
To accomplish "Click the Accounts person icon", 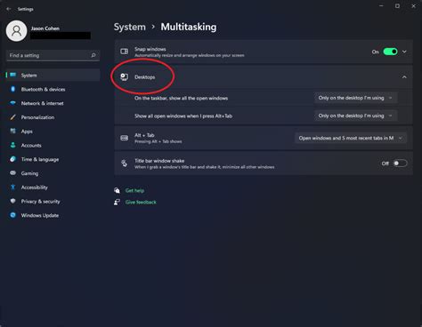I will [13, 145].
